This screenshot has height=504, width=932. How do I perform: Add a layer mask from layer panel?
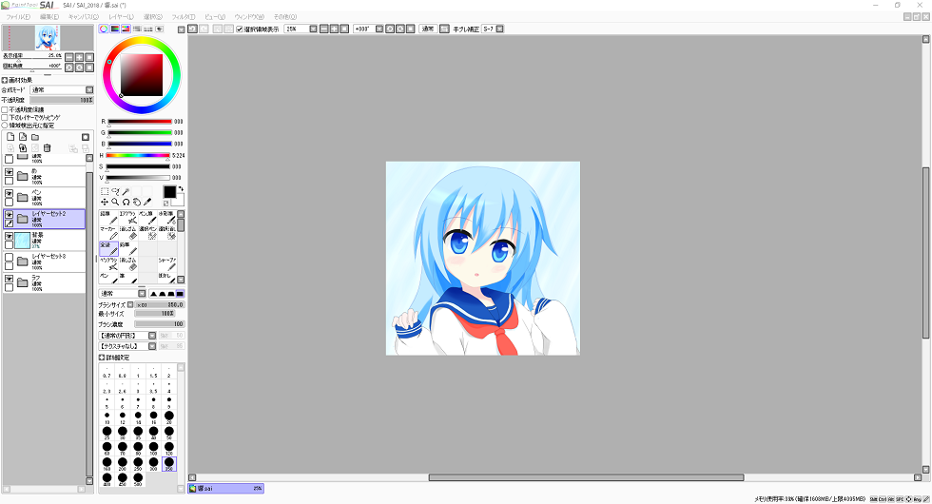click(85, 137)
